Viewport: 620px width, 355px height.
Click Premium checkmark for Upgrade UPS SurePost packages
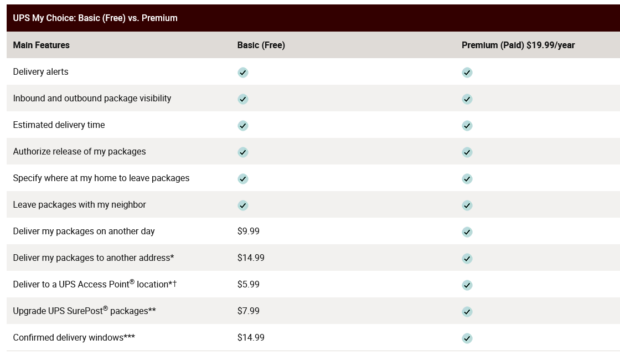pos(467,311)
